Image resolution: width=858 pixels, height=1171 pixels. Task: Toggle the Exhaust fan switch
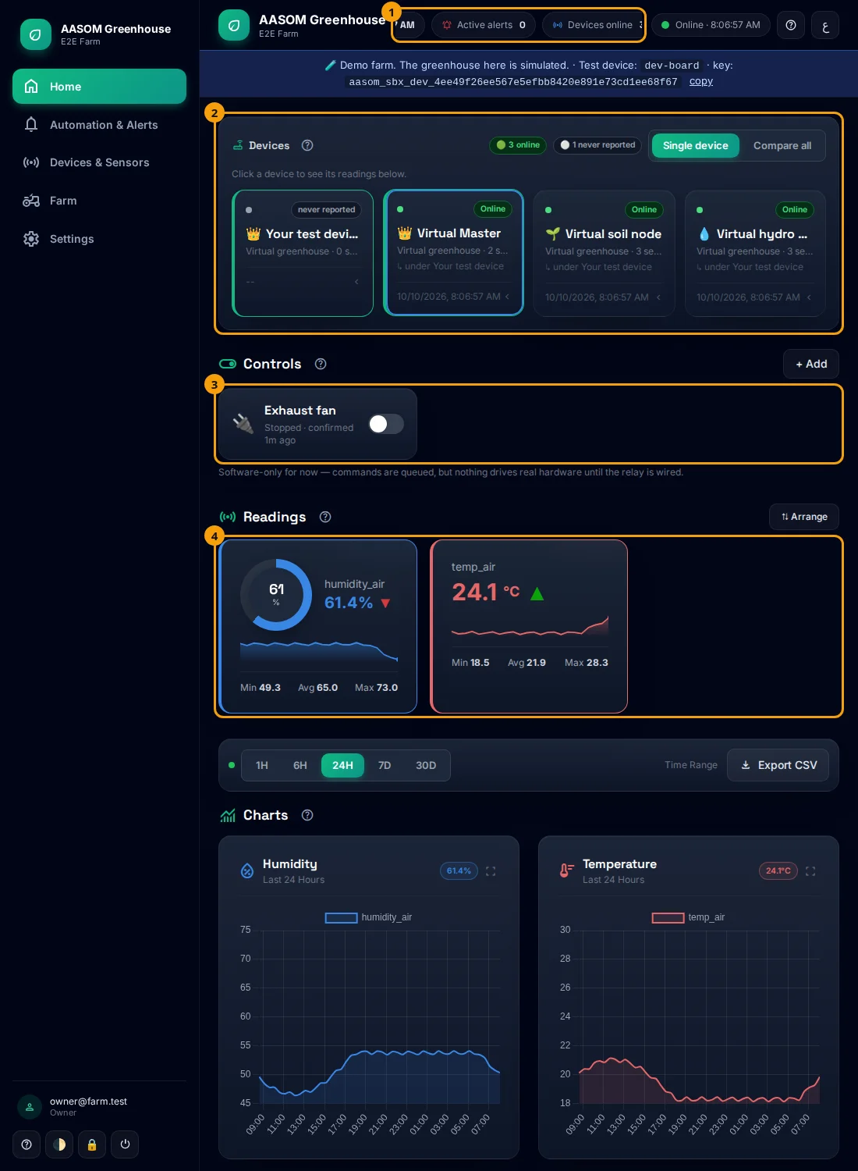tap(386, 424)
